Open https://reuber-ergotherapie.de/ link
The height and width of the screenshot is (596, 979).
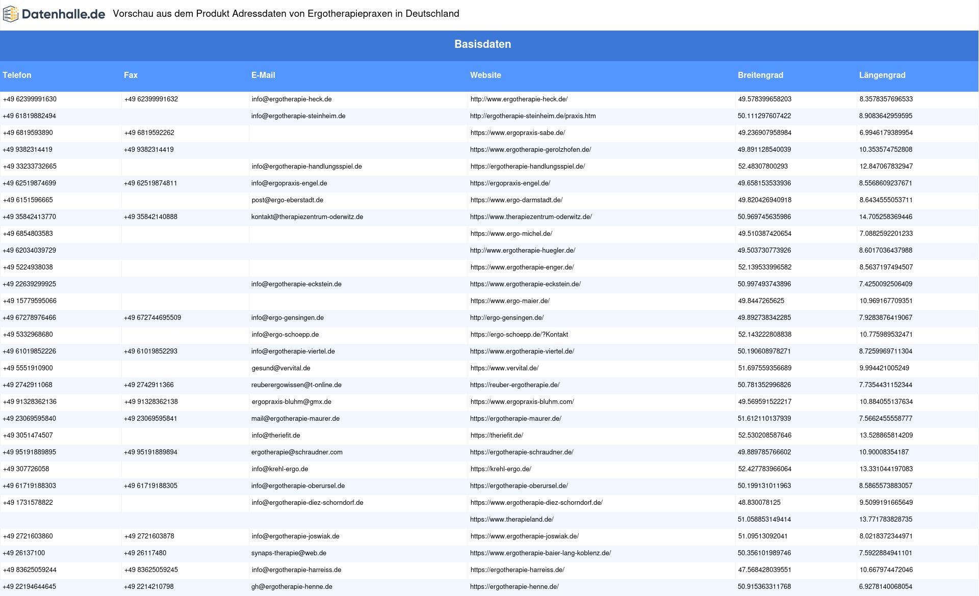pyautogui.click(x=514, y=385)
